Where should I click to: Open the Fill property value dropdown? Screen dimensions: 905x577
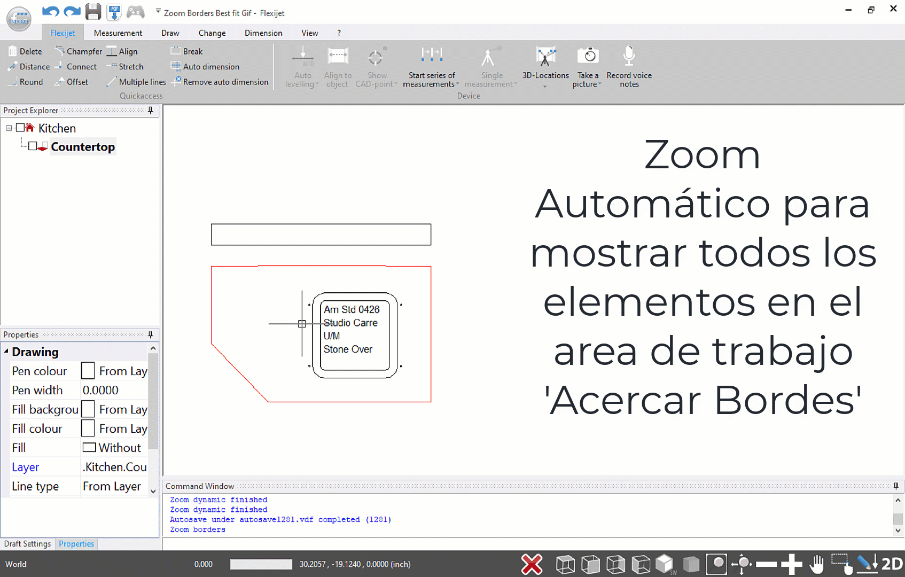click(x=114, y=448)
